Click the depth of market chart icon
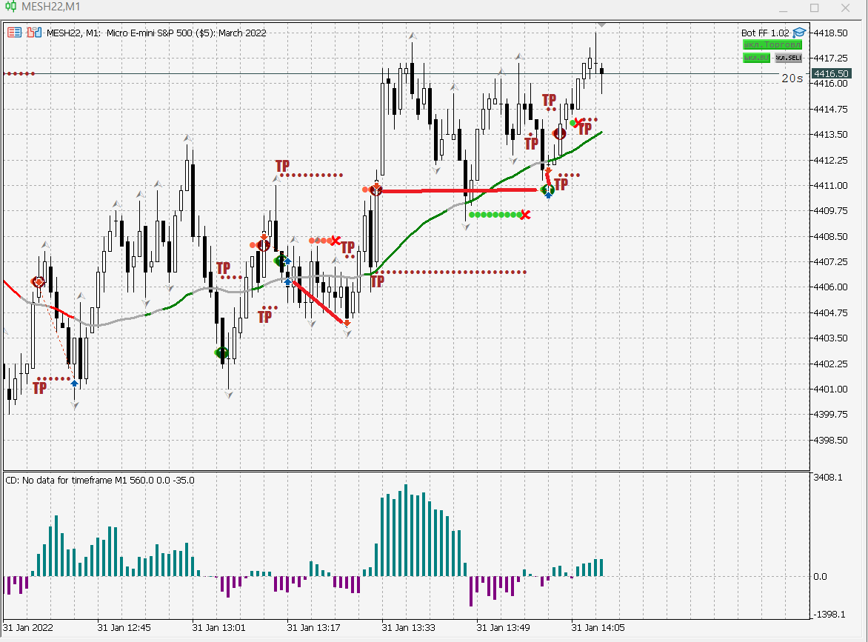Viewport: 868px width, 642px height. [34, 33]
